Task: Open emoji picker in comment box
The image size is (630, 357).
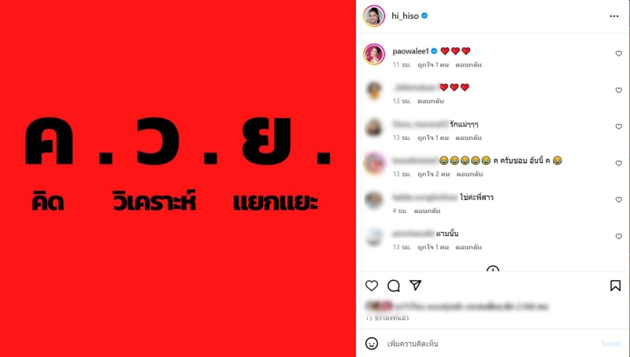Action: [372, 344]
